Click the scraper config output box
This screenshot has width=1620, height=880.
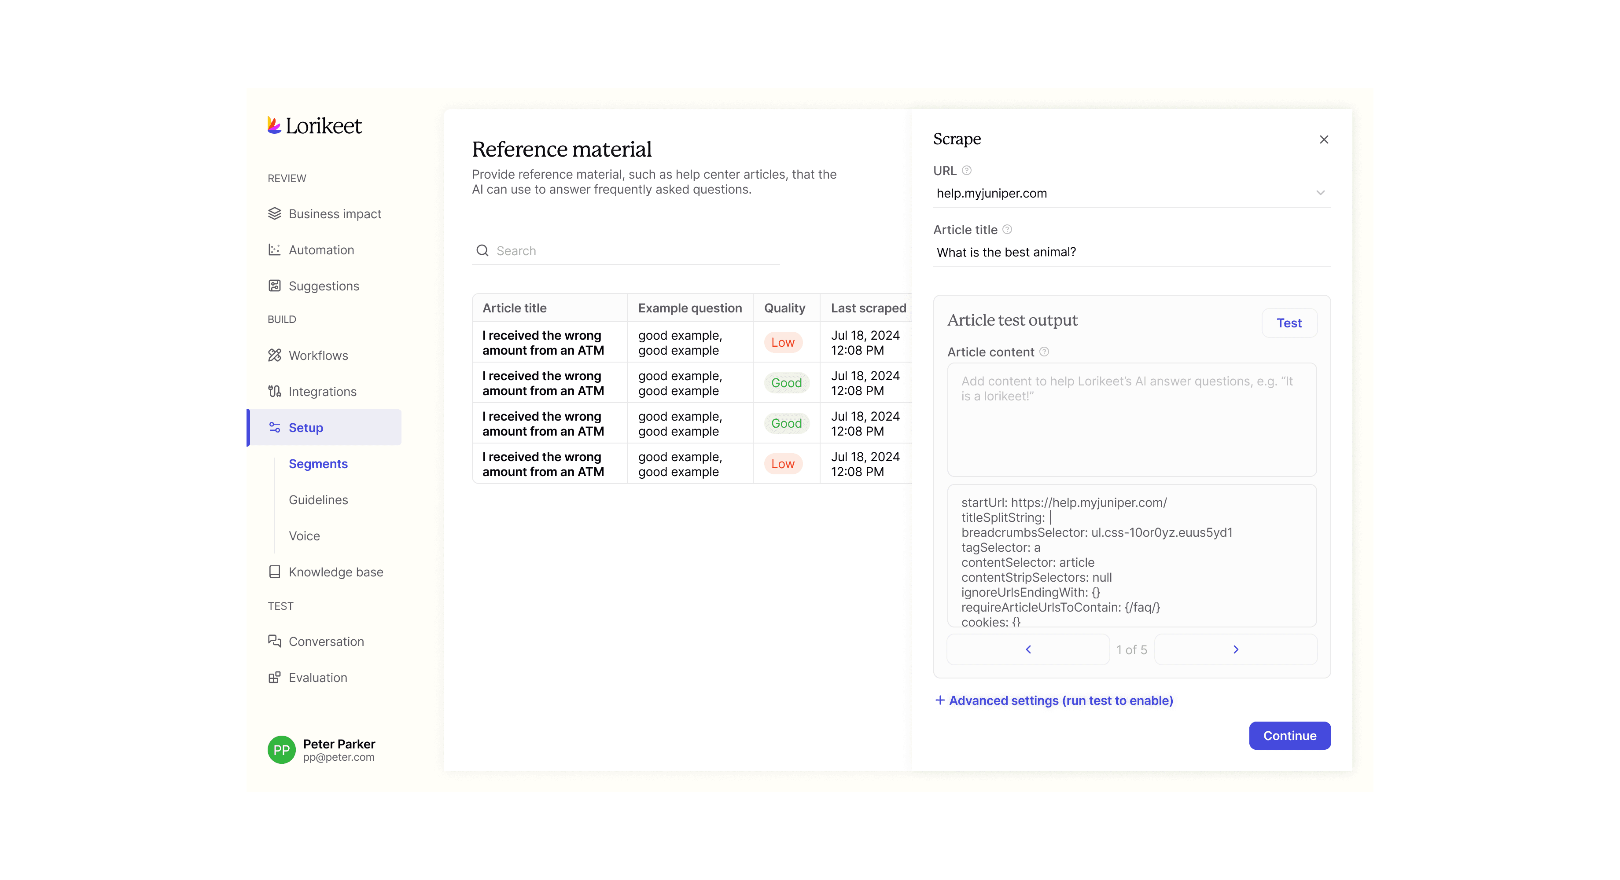click(1132, 555)
